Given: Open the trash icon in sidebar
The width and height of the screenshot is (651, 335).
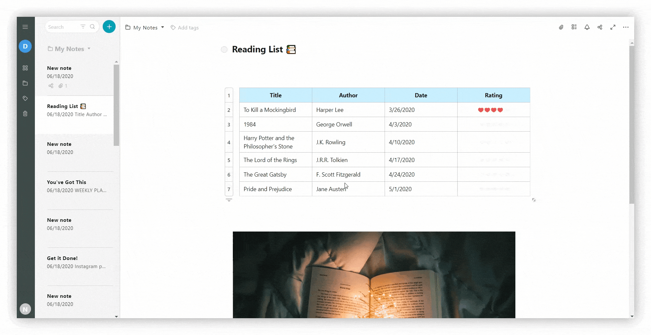Looking at the screenshot, I should point(25,113).
